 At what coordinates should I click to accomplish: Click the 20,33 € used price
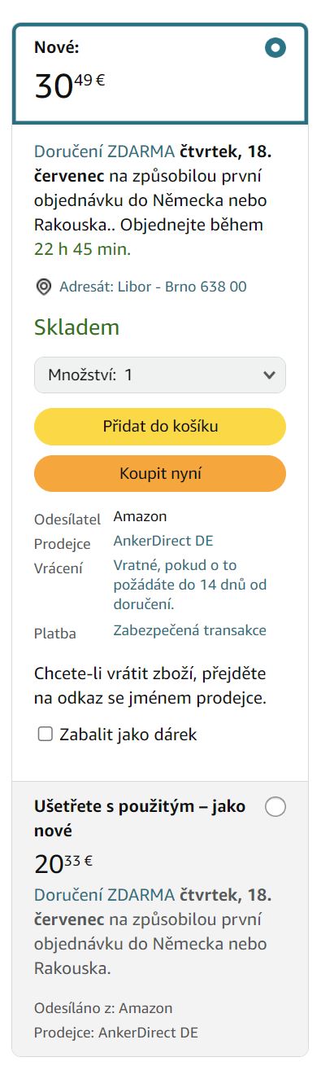click(x=63, y=862)
